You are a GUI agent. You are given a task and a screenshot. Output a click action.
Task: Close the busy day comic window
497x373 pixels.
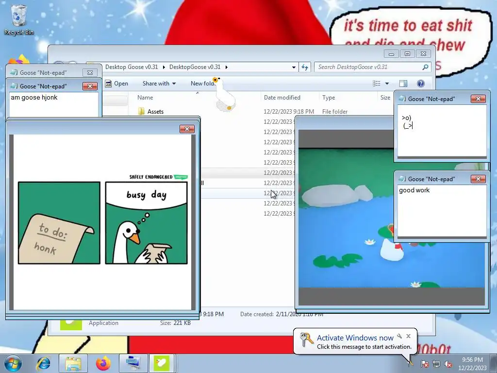(x=187, y=129)
